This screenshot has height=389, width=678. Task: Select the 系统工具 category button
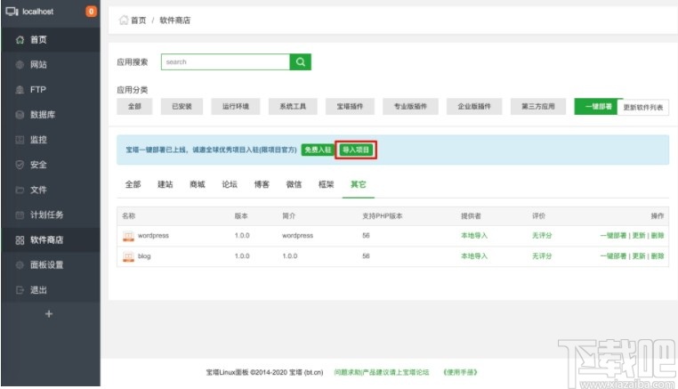pyautogui.click(x=293, y=107)
